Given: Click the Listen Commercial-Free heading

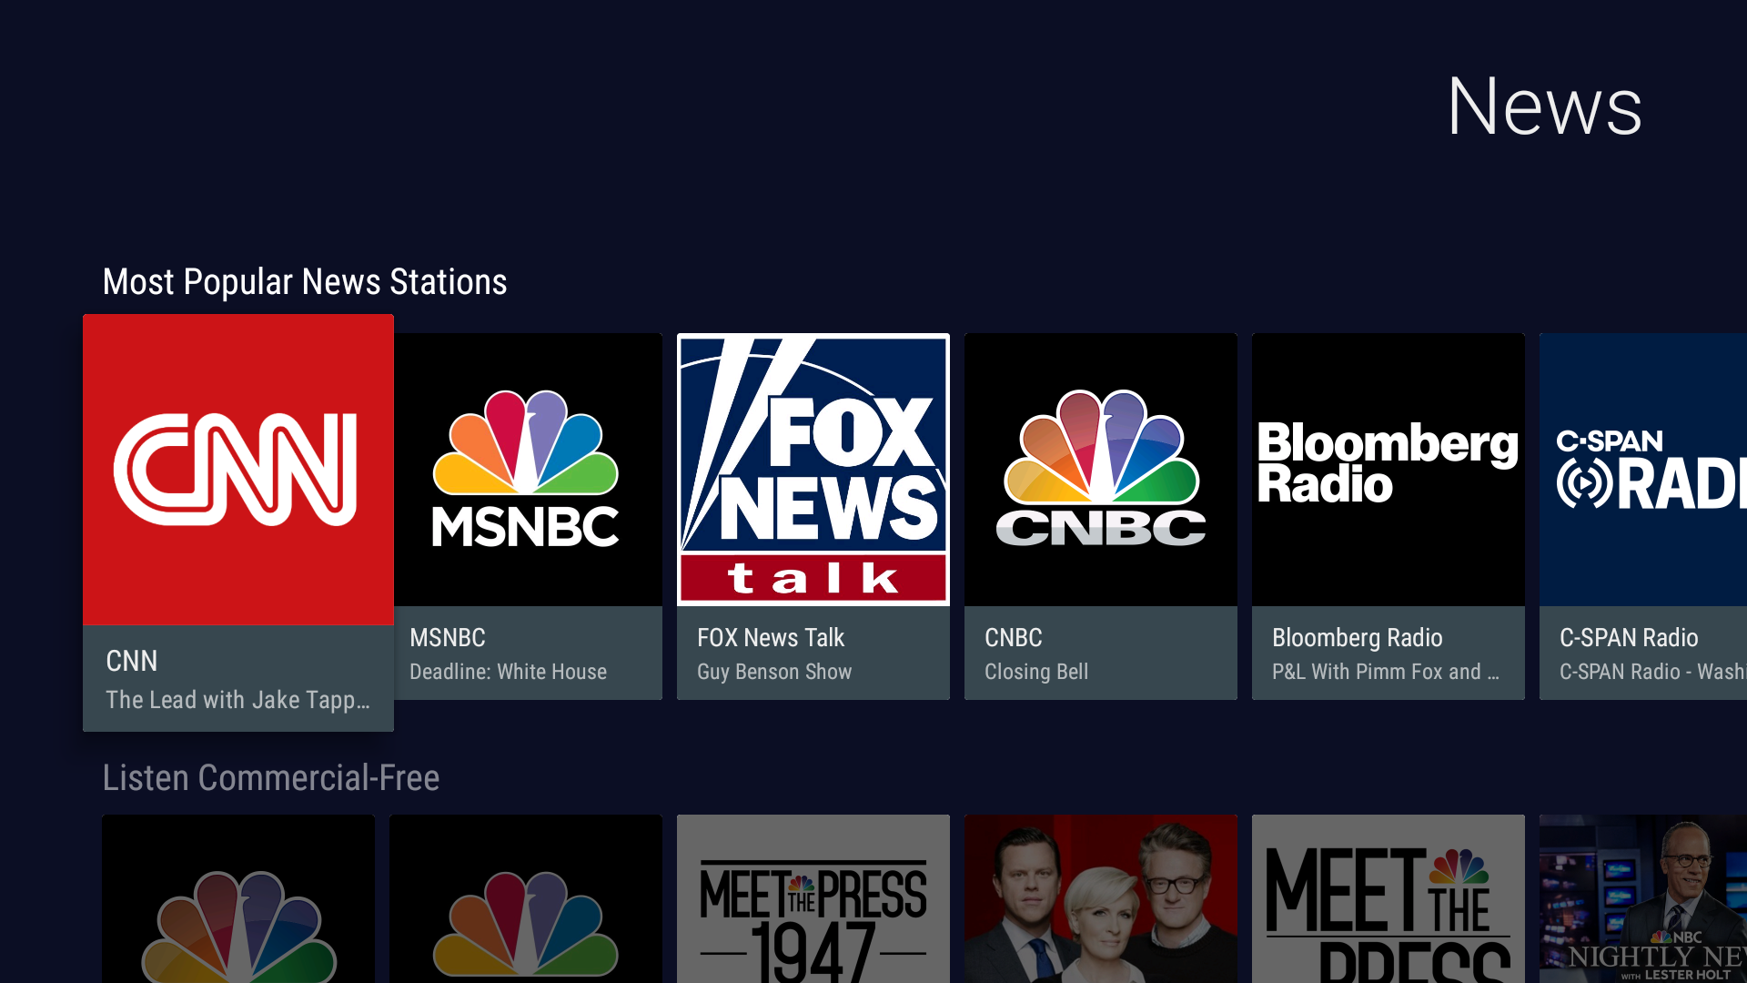Looking at the screenshot, I should point(270,778).
